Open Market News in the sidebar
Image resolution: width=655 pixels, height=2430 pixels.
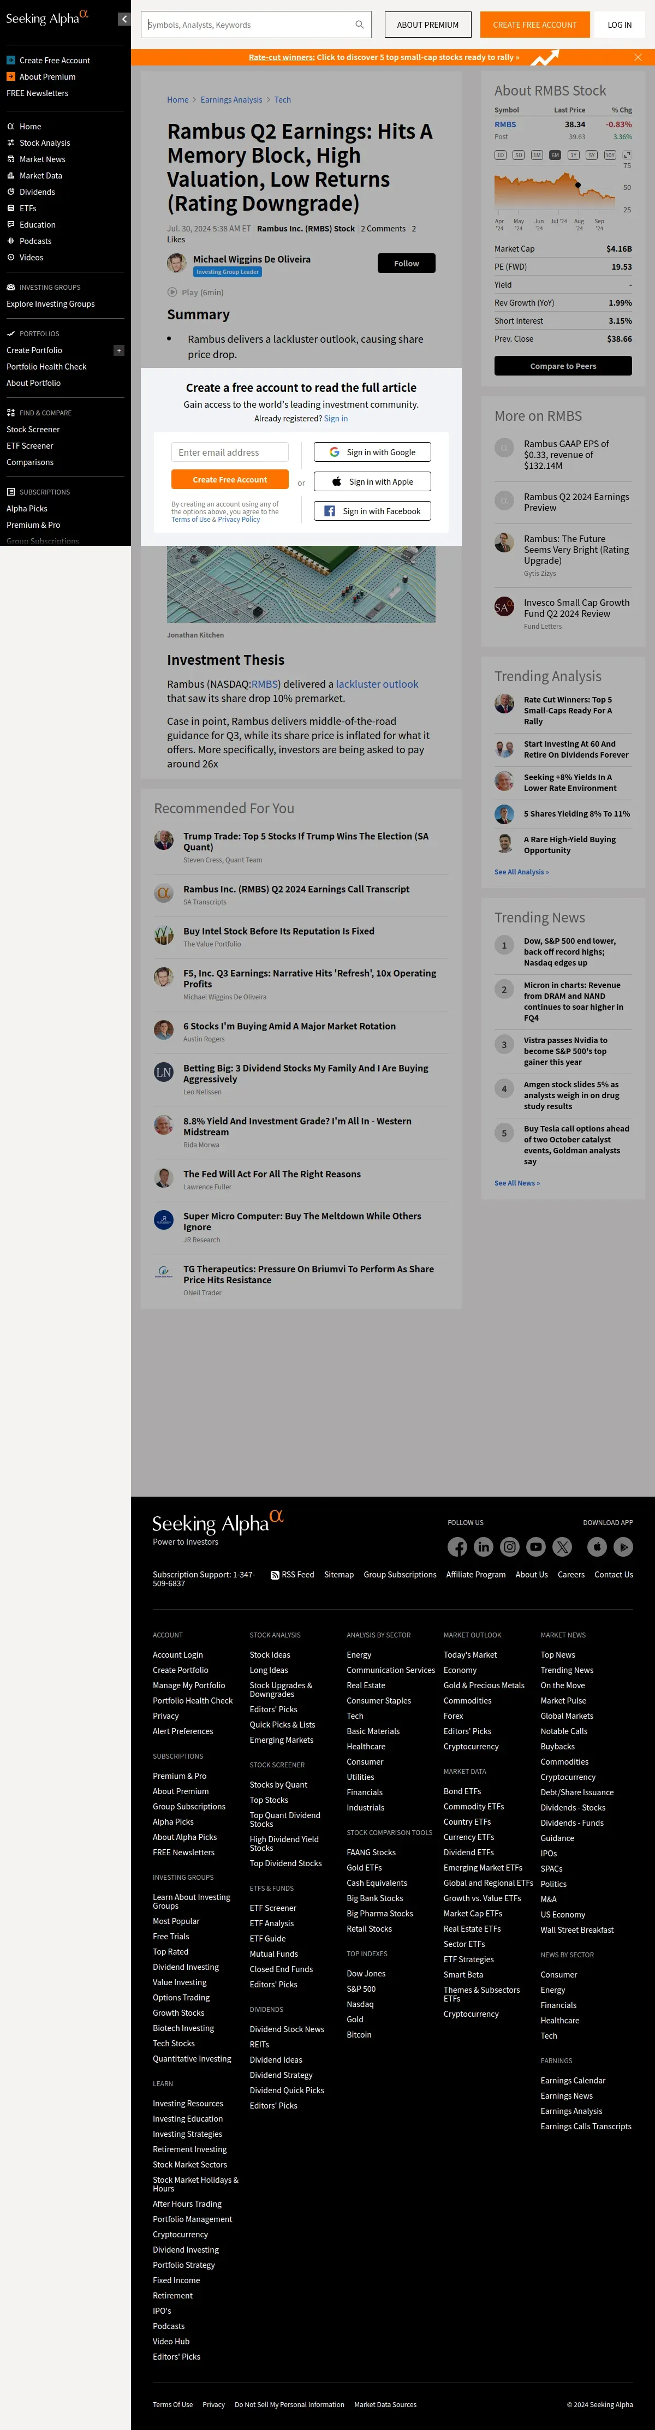pyautogui.click(x=43, y=159)
